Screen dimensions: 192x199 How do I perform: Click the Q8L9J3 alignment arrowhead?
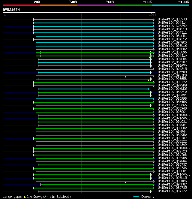154,20
